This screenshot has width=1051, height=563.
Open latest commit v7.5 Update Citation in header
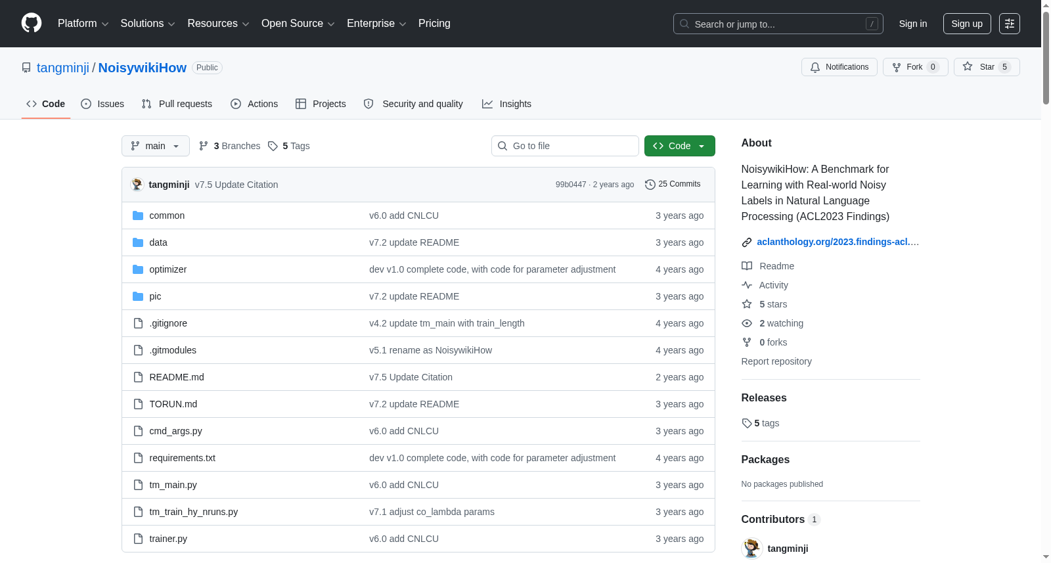pos(236,185)
